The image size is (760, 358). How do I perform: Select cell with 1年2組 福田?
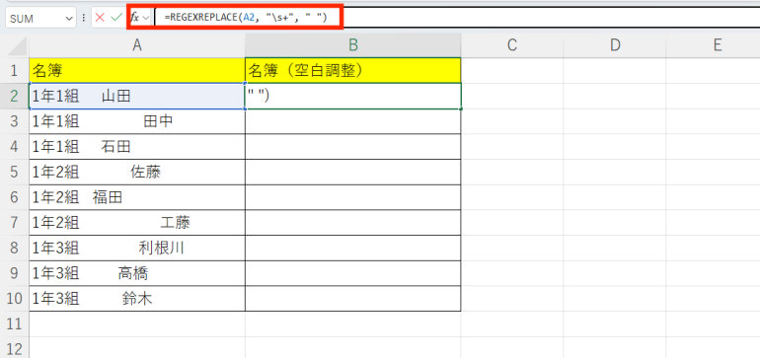click(x=137, y=197)
